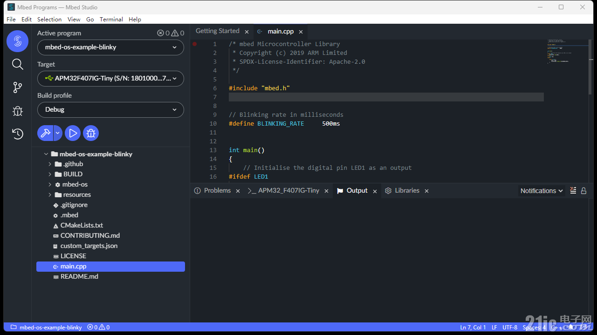Open the Mbed Studio explorer sidebar icon
This screenshot has height=335, width=597.
[17, 41]
